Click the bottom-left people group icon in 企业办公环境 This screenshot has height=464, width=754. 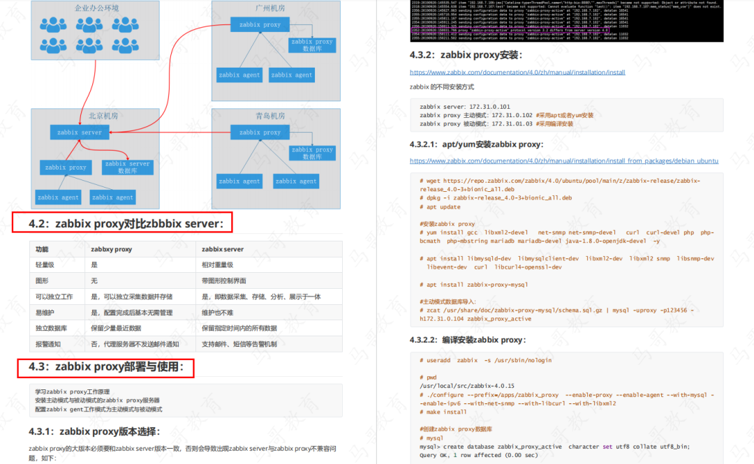[53, 45]
